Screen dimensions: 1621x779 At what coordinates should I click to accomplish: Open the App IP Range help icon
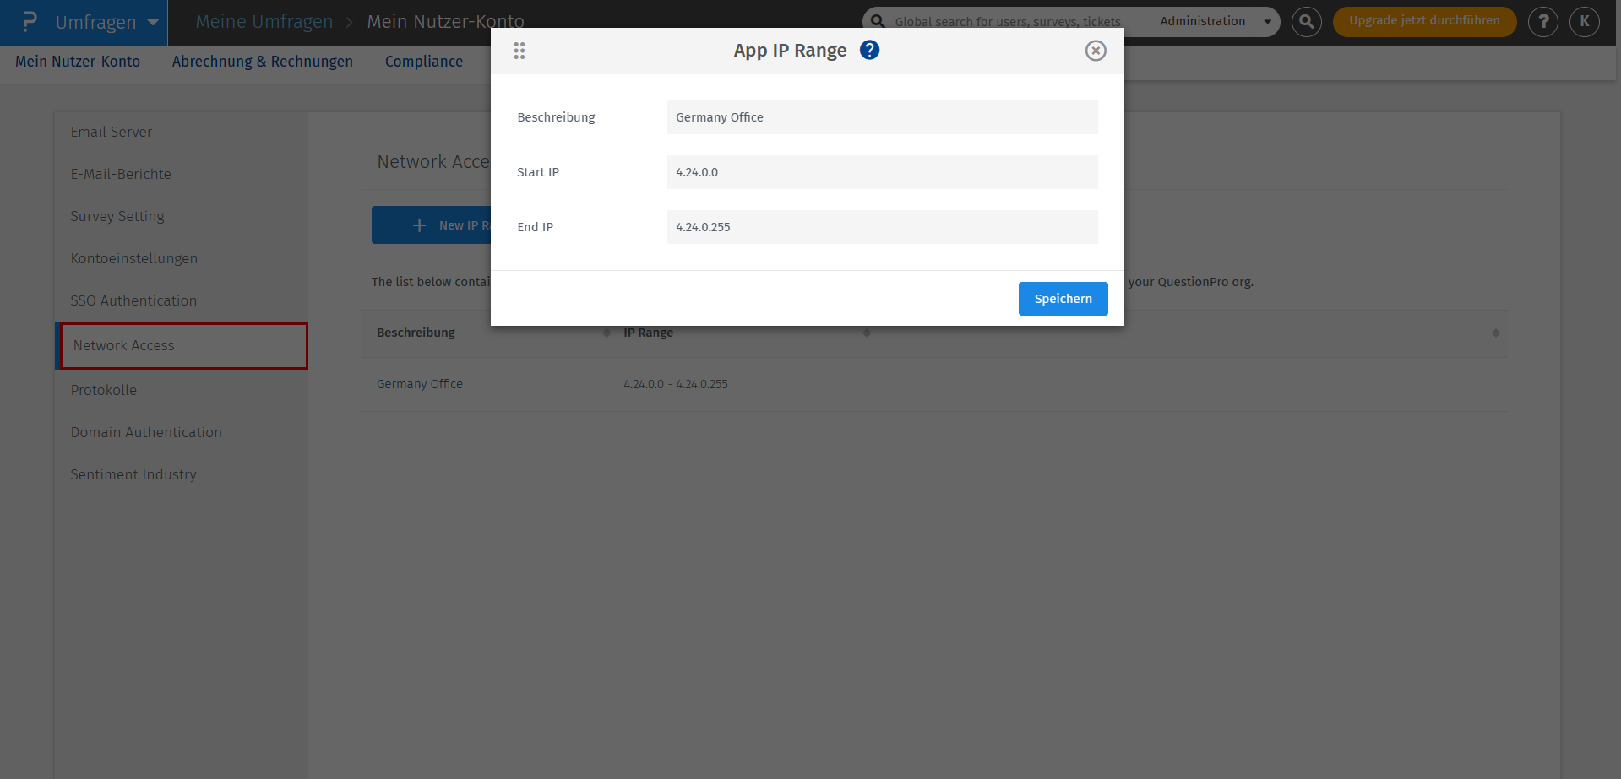868,50
